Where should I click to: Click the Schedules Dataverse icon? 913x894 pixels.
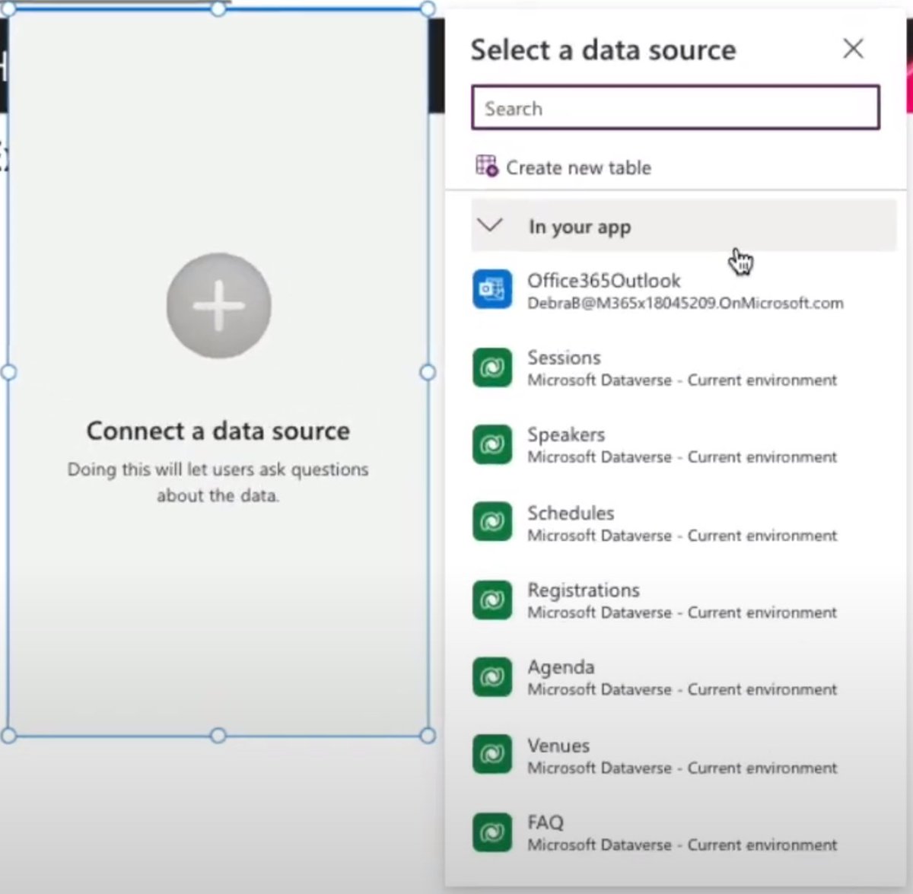(x=492, y=522)
